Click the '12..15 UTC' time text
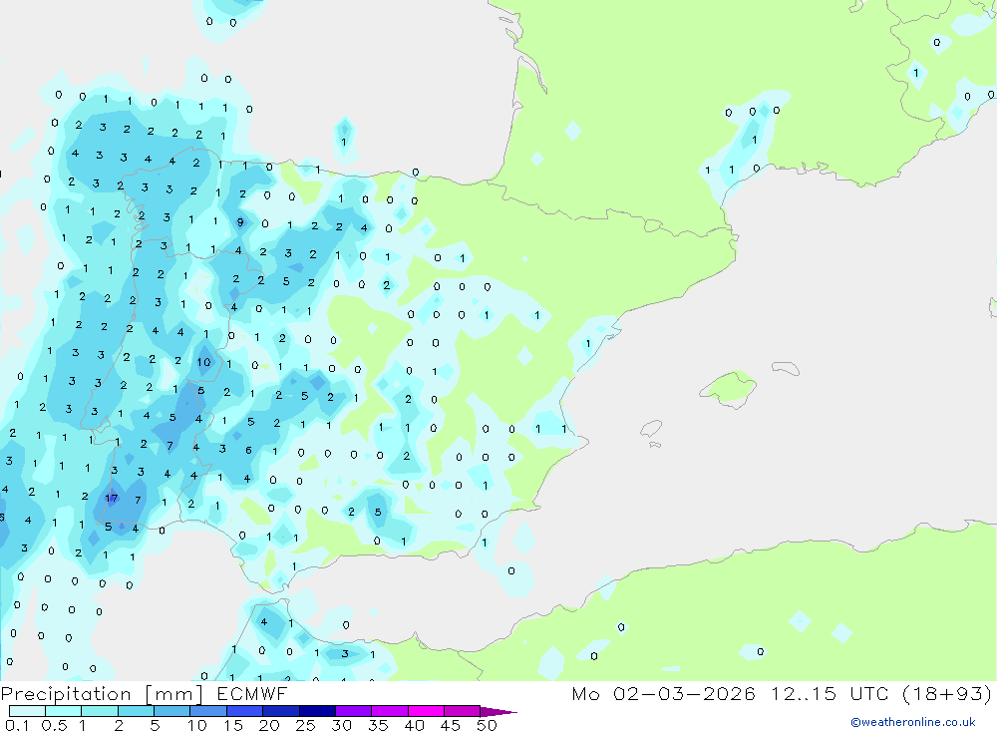 830,693
